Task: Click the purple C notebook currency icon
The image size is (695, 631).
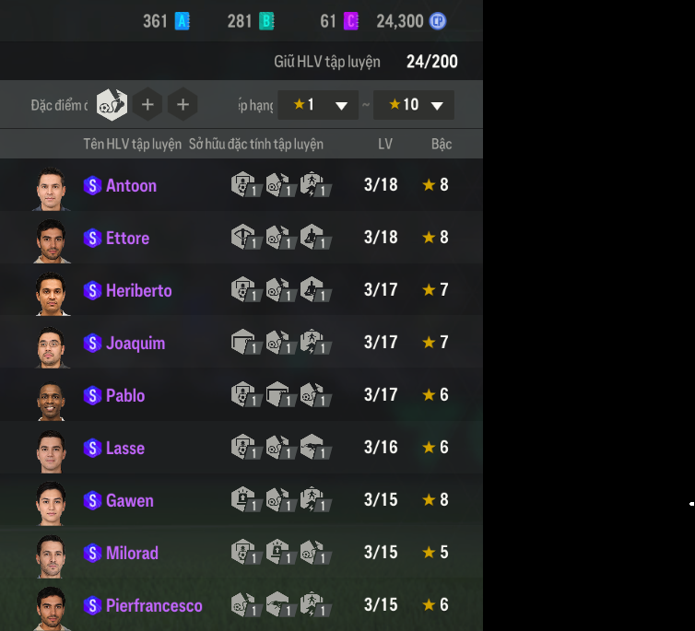Action: click(351, 21)
